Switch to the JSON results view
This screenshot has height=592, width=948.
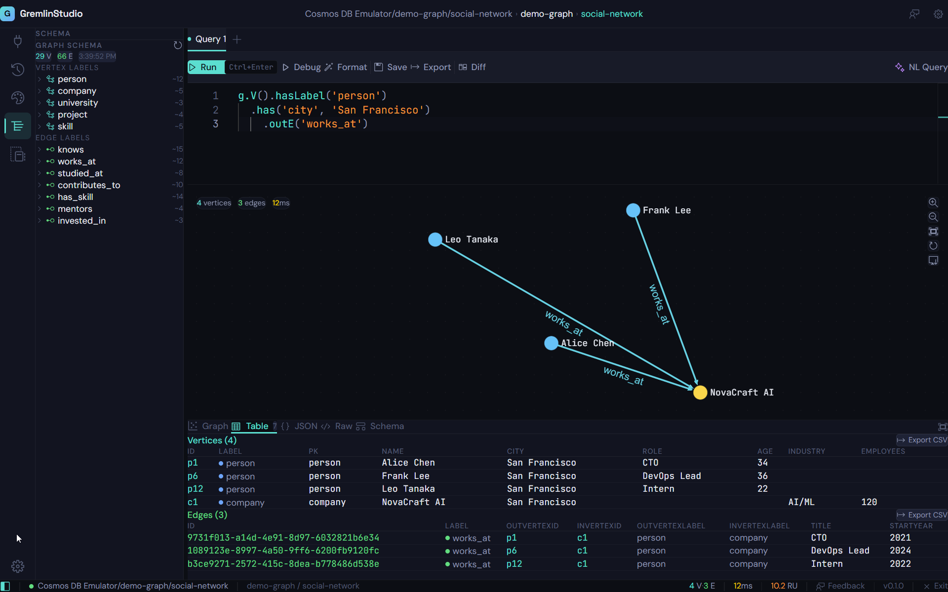point(305,426)
